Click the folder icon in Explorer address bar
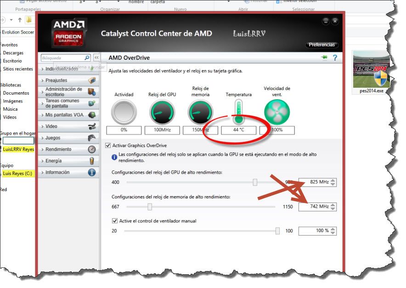This screenshot has width=406, height=288. coord(29,20)
